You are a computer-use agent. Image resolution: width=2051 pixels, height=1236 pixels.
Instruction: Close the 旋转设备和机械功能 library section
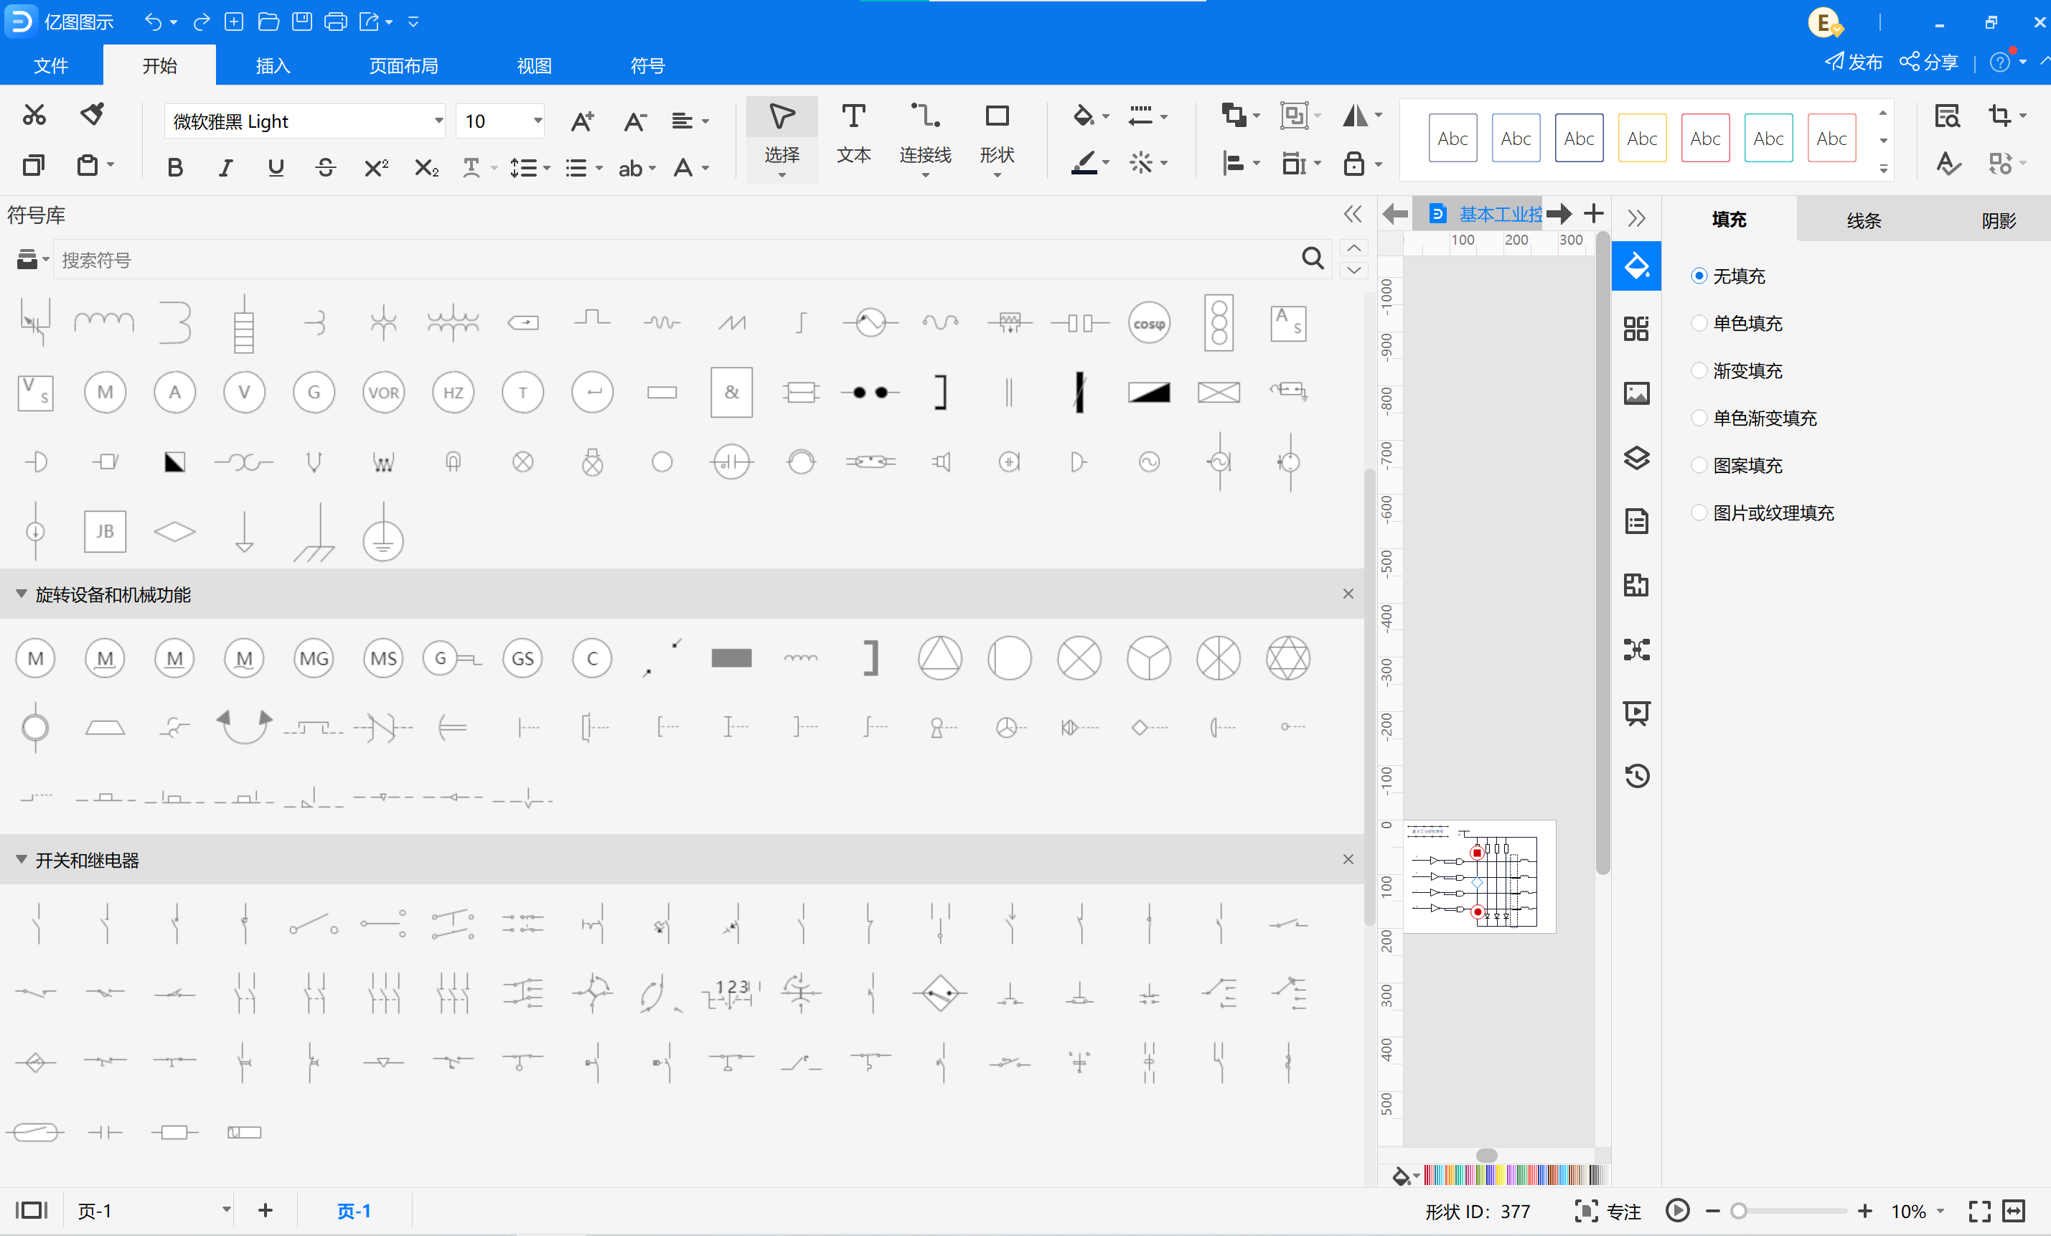pos(1348,594)
